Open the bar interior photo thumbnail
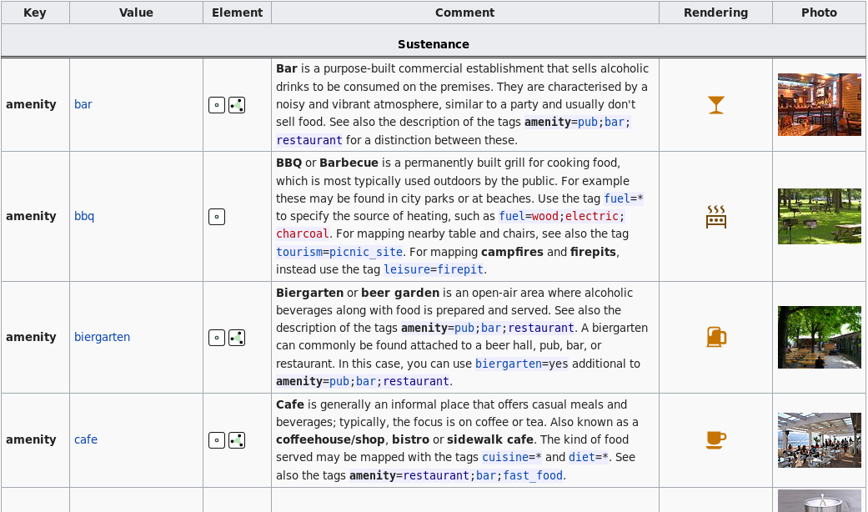868x512 pixels. tap(819, 105)
